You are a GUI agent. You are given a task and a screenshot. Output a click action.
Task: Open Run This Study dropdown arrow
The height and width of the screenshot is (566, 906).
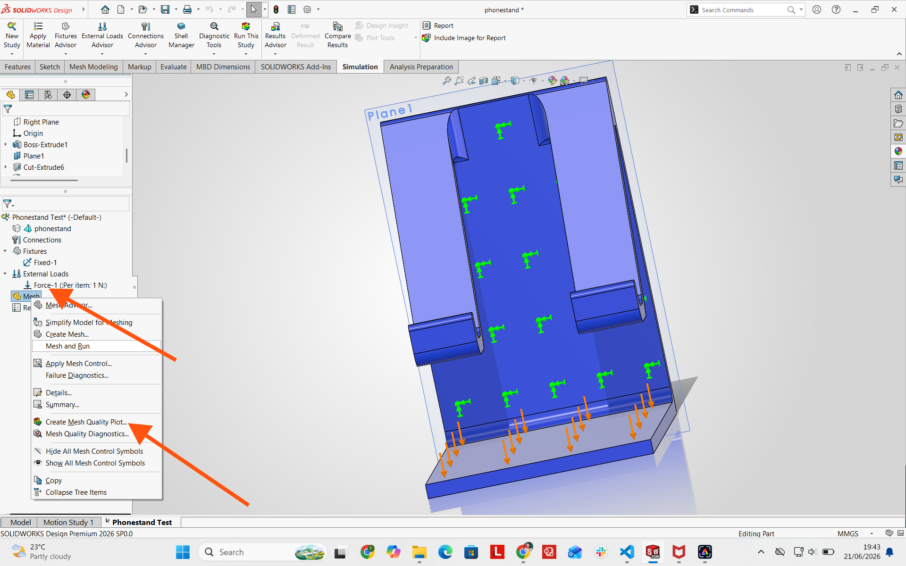tap(246, 54)
